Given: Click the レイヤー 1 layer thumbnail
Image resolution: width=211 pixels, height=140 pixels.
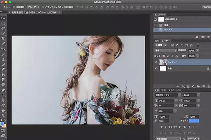Looking at the screenshot, I should click(x=163, y=62).
